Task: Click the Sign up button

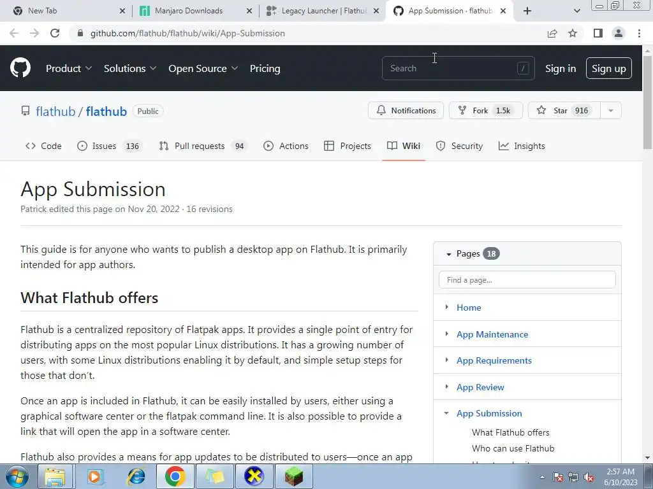Action: point(609,68)
